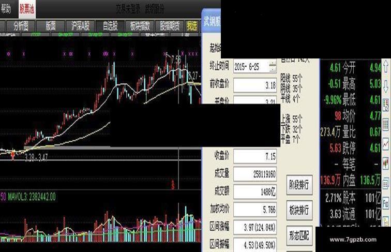This screenshot has width=391, height=252.
Task: Click the multi-window layout icon in the right sidebar
Action: point(386,183)
